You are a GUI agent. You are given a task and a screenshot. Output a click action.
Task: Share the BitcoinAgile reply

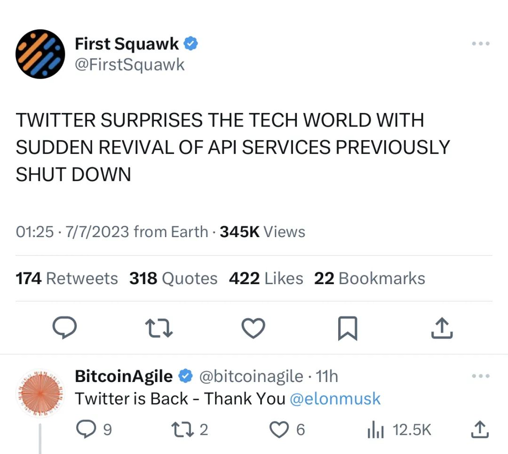(x=479, y=429)
